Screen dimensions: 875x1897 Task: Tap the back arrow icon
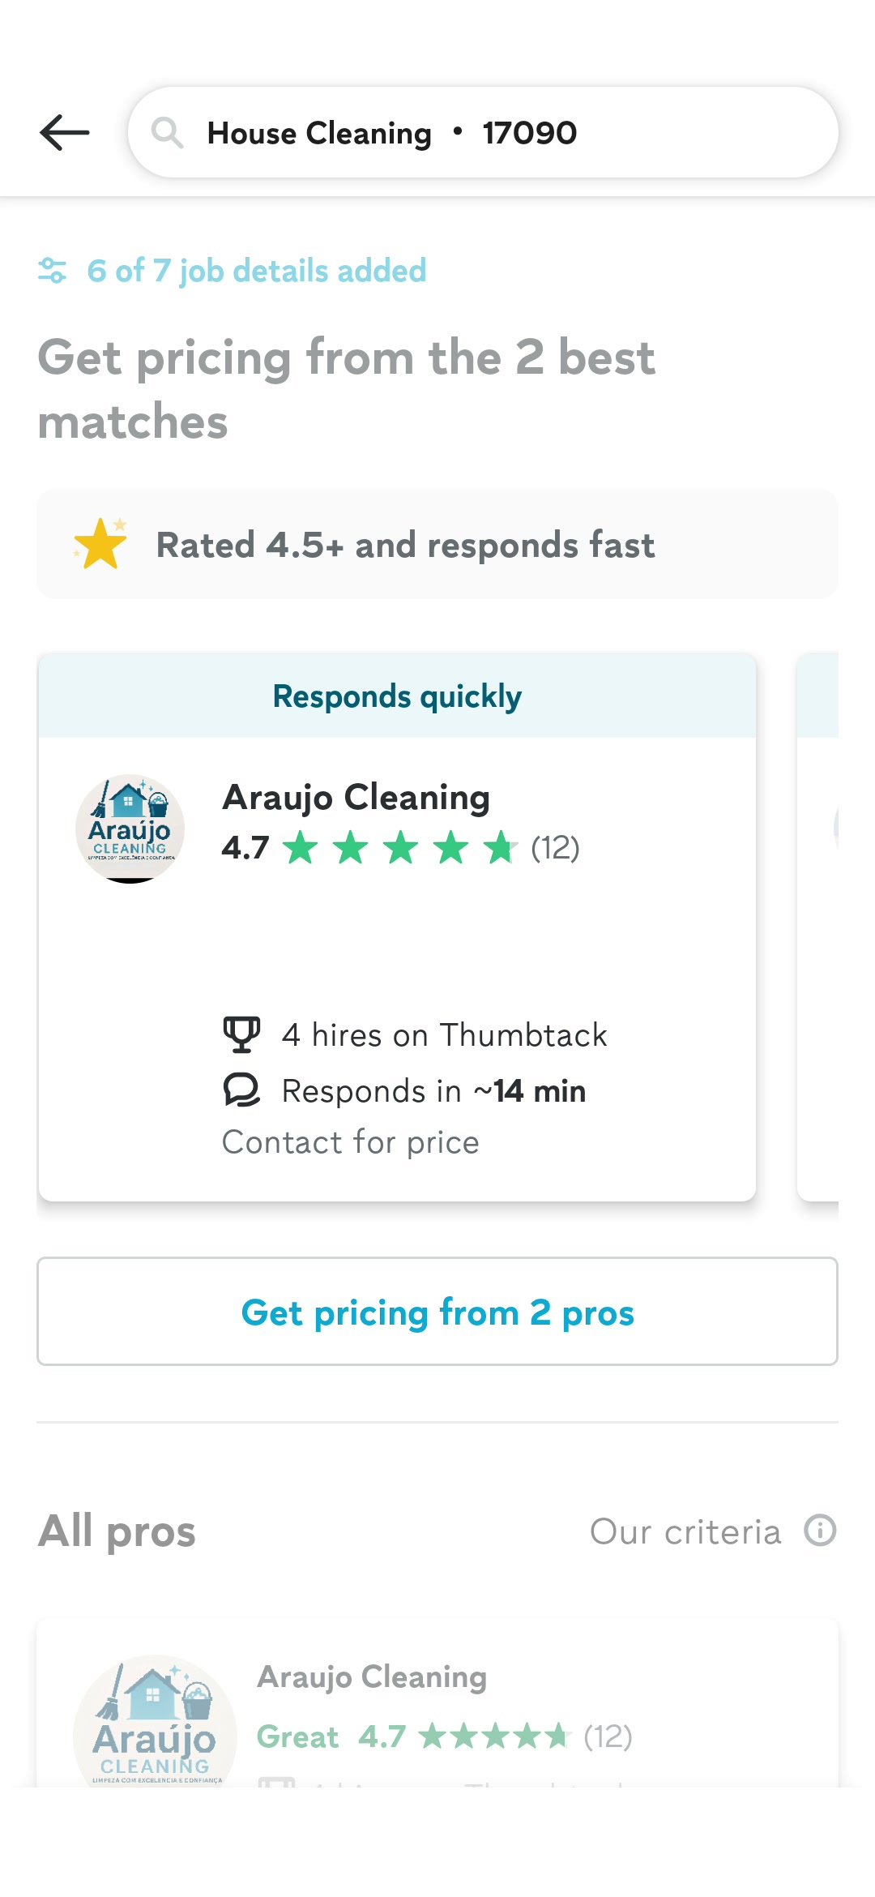coord(65,133)
